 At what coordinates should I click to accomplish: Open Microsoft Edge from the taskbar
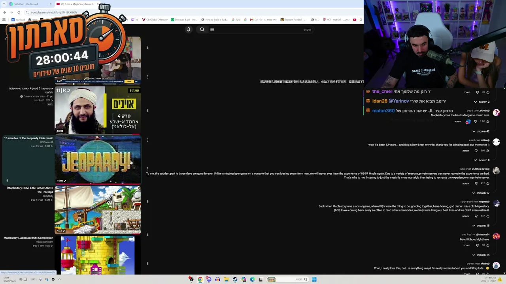(252, 279)
